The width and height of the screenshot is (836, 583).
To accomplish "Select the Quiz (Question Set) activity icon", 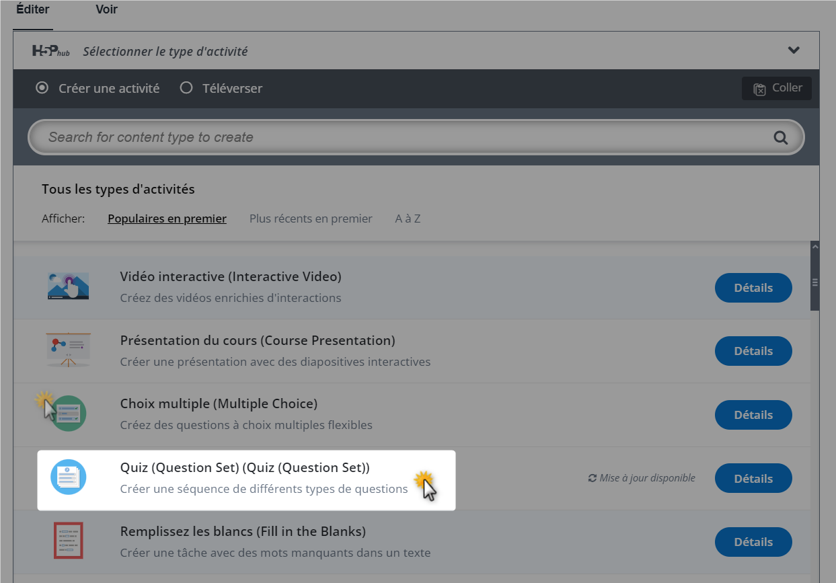I will [68, 477].
